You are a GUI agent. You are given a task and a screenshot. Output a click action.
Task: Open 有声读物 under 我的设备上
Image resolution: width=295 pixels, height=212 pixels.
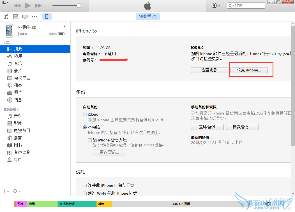pos(35,152)
